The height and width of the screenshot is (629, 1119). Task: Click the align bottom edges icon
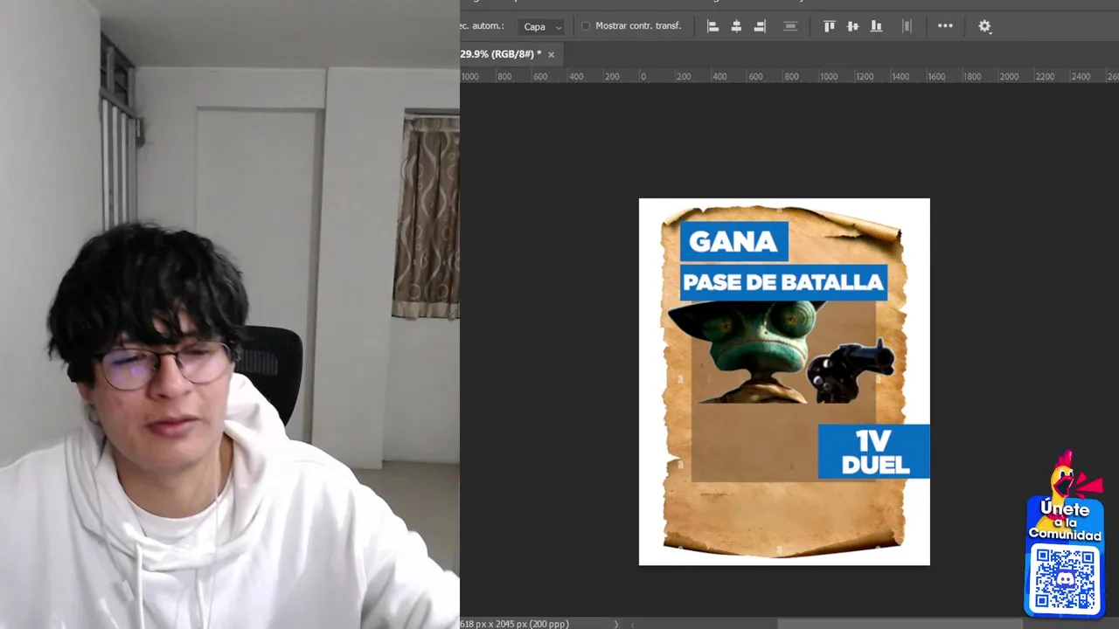coord(876,26)
